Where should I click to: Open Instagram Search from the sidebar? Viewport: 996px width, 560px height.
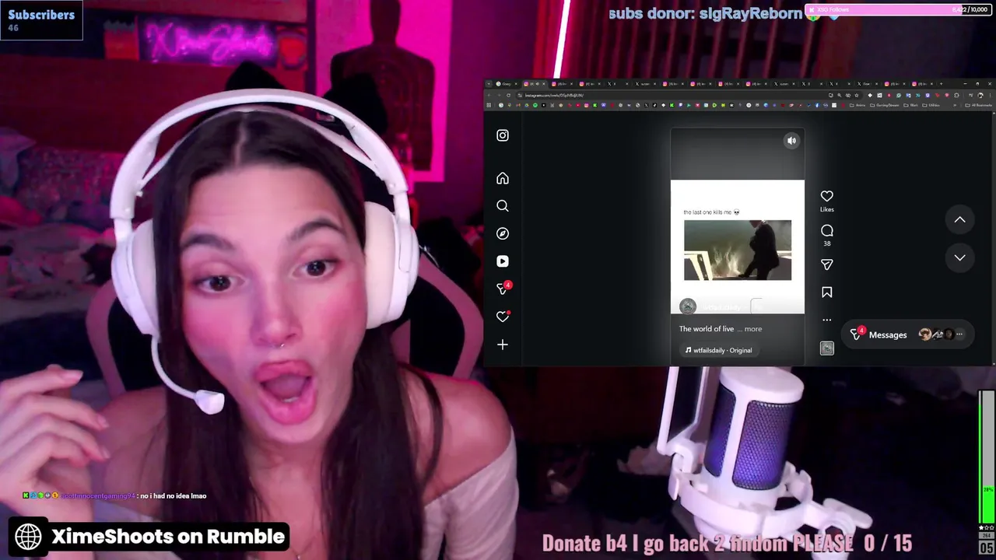click(503, 206)
